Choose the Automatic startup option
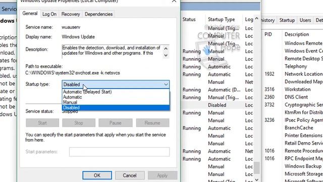Viewport: 323px width, 182px height. (x=116, y=97)
